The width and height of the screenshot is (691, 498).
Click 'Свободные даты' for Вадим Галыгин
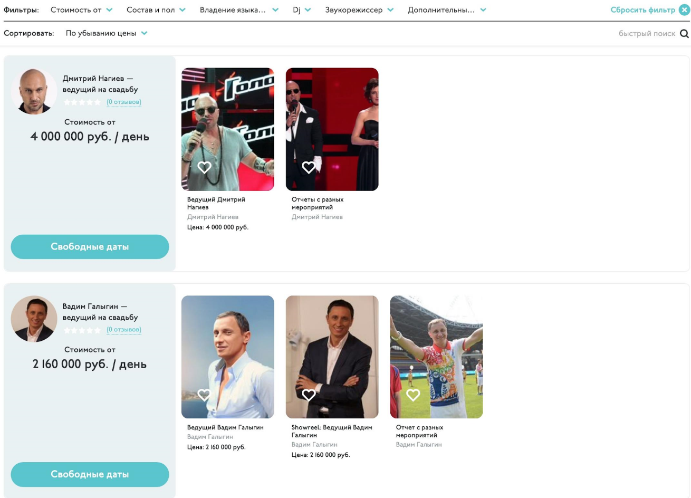click(x=90, y=474)
